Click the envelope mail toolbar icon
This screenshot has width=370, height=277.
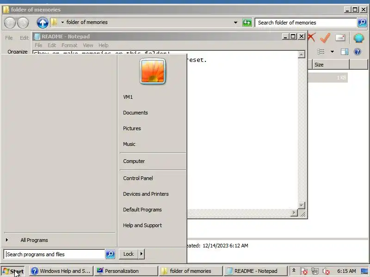coord(340,38)
